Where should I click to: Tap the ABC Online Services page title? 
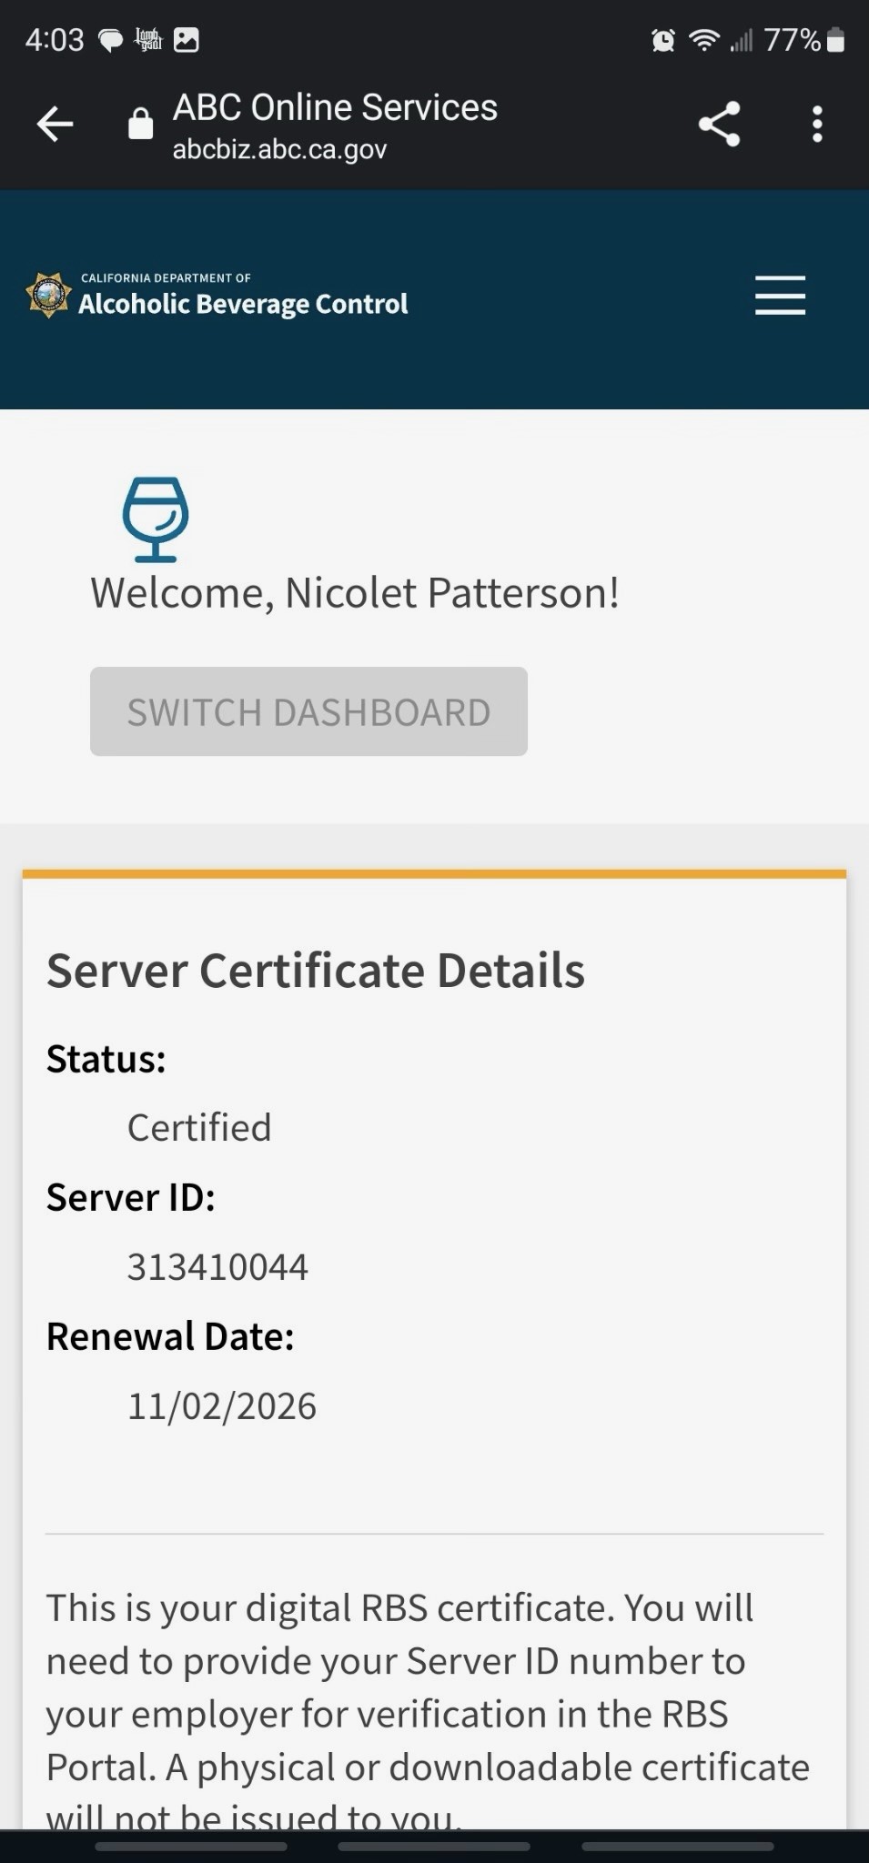pyautogui.click(x=335, y=107)
